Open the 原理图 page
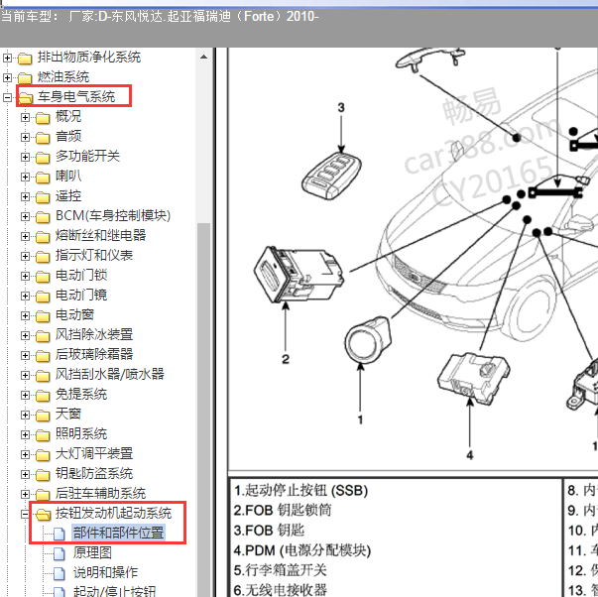598x597 pixels. [x=92, y=552]
